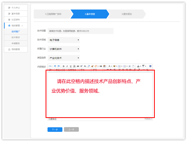Select 技术需求 submenu item
This screenshot has height=142, width=187.
click(16, 37)
